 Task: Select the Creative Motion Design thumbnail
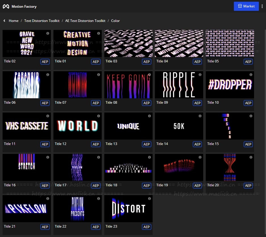78,43
